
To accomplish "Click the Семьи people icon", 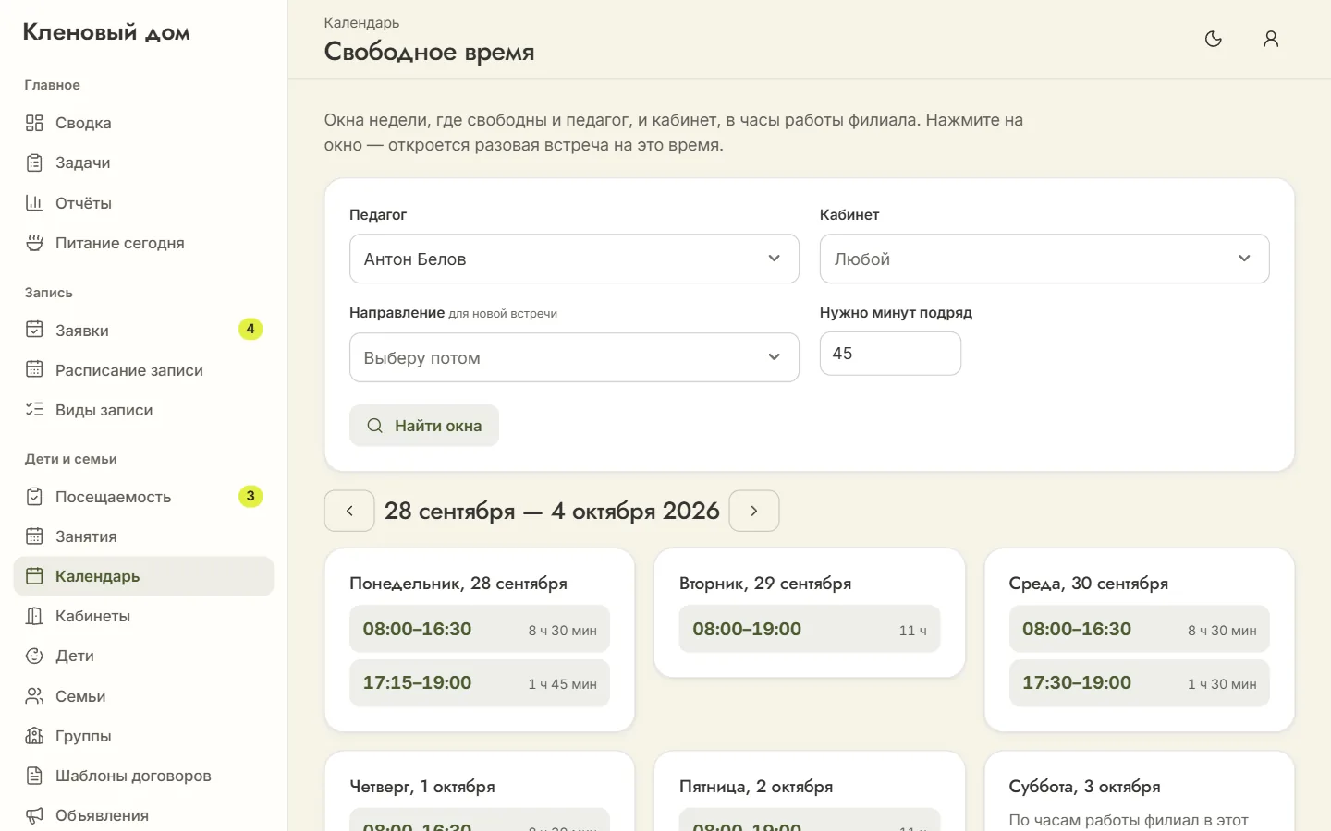I will (34, 696).
